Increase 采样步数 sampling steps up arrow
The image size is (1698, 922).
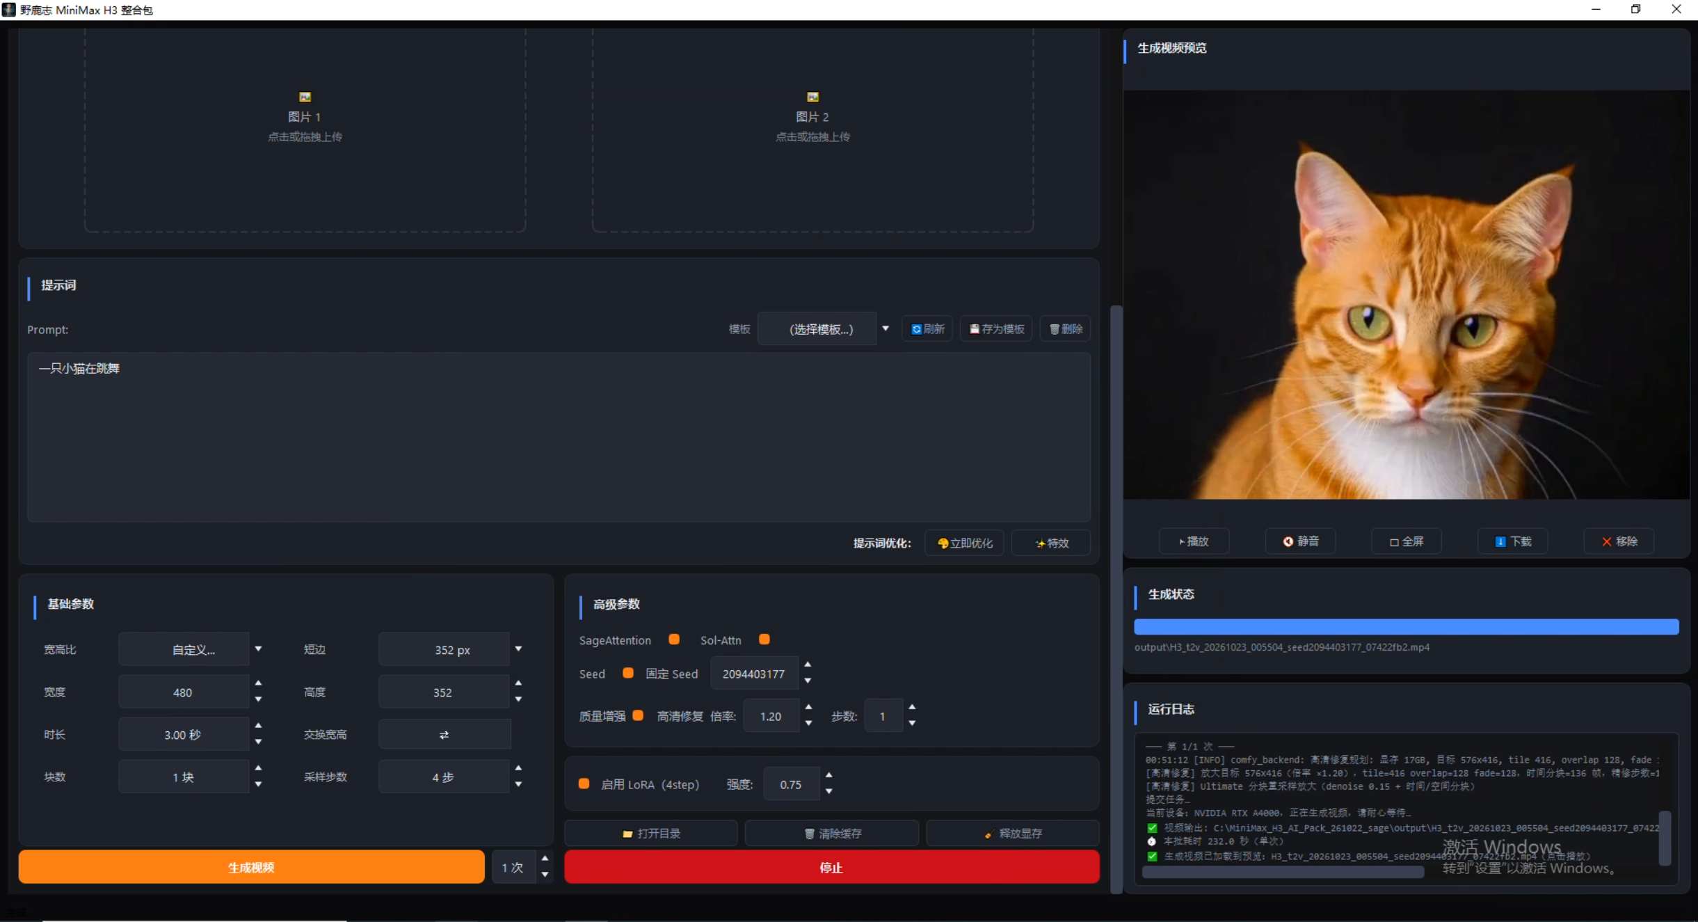[518, 768]
